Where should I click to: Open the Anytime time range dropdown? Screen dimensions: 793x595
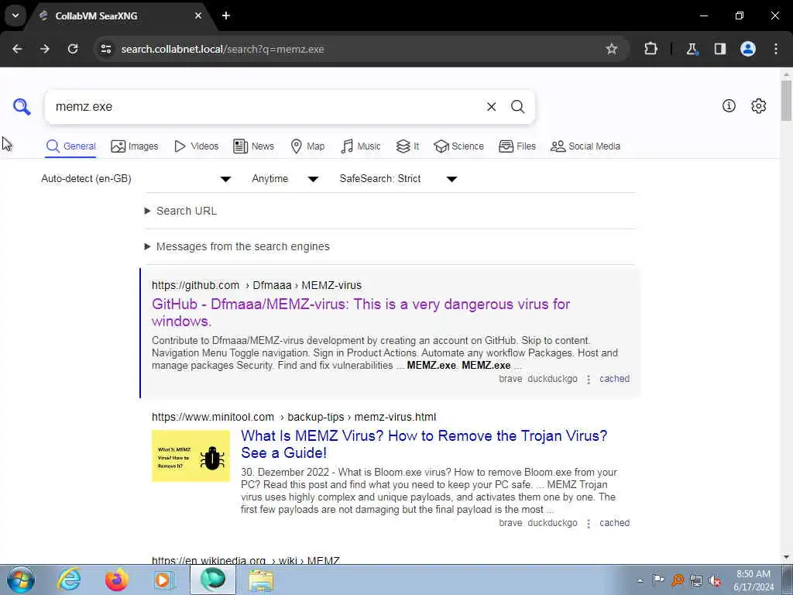click(x=285, y=179)
